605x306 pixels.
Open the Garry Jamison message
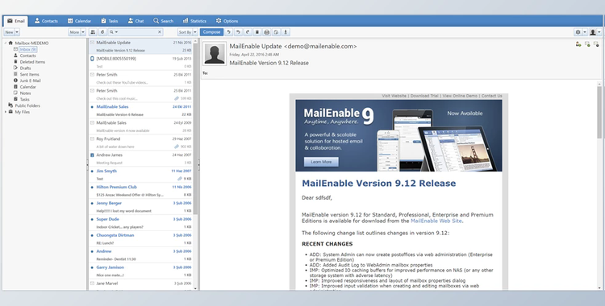click(141, 271)
